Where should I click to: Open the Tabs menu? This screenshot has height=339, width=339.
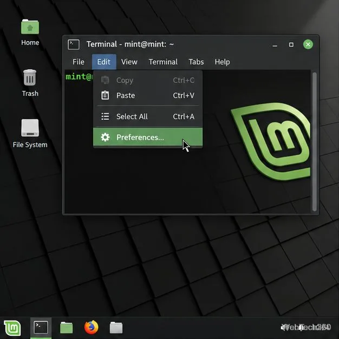click(196, 62)
